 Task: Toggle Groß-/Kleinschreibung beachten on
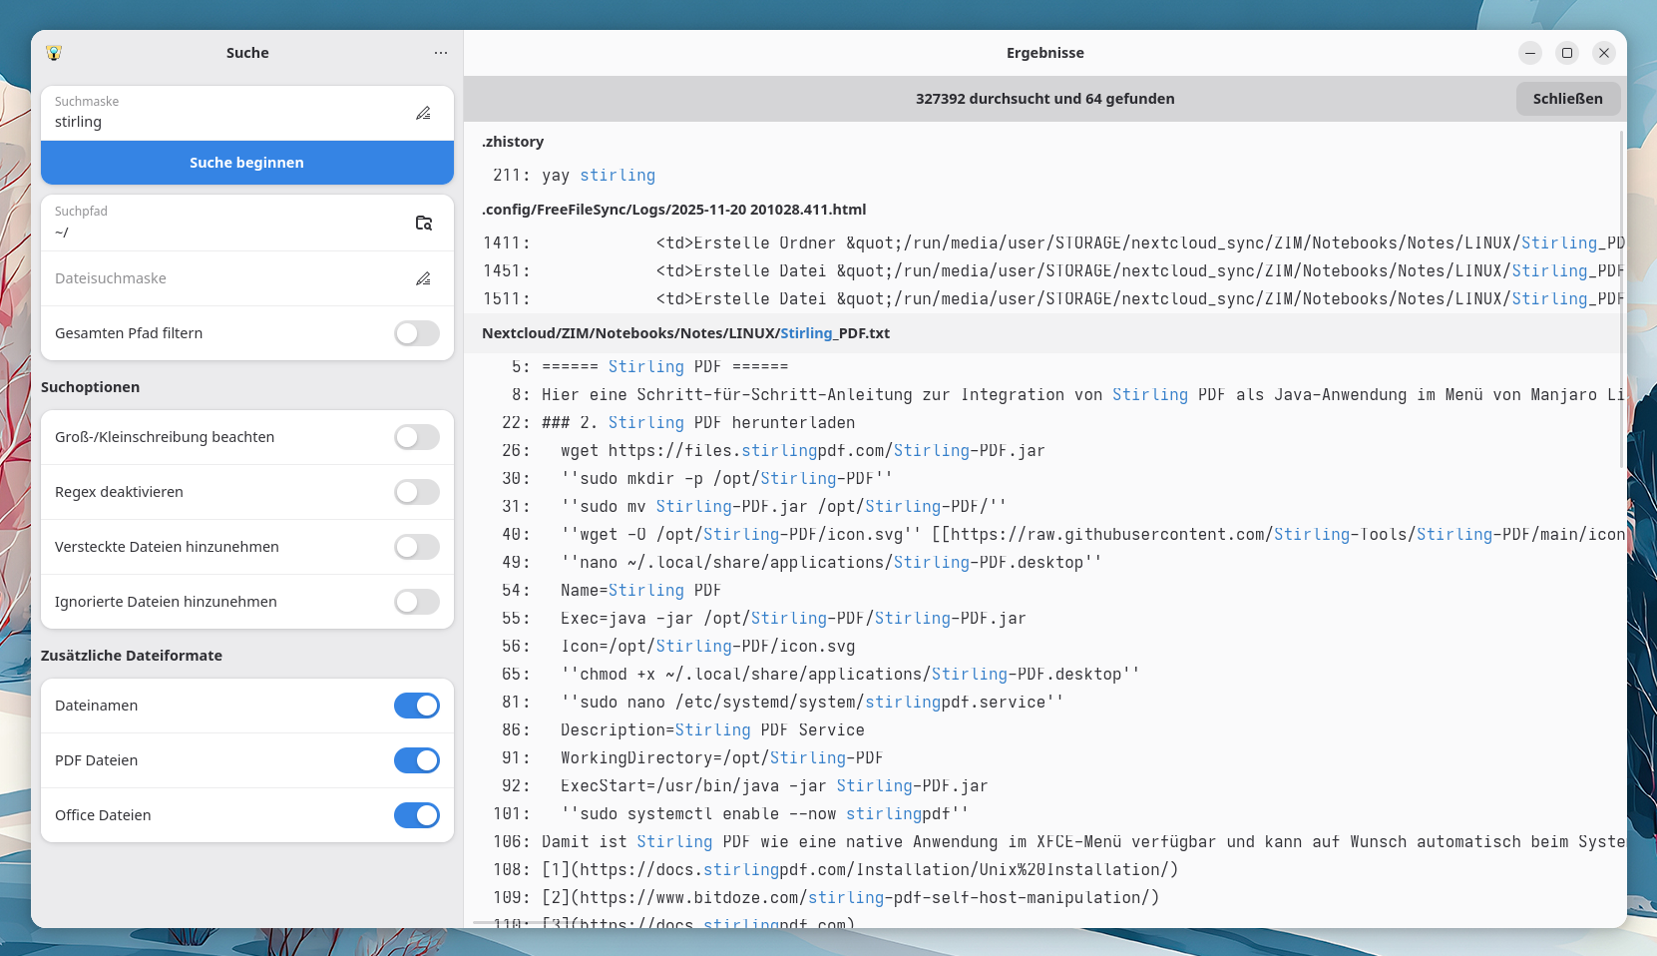(416, 437)
